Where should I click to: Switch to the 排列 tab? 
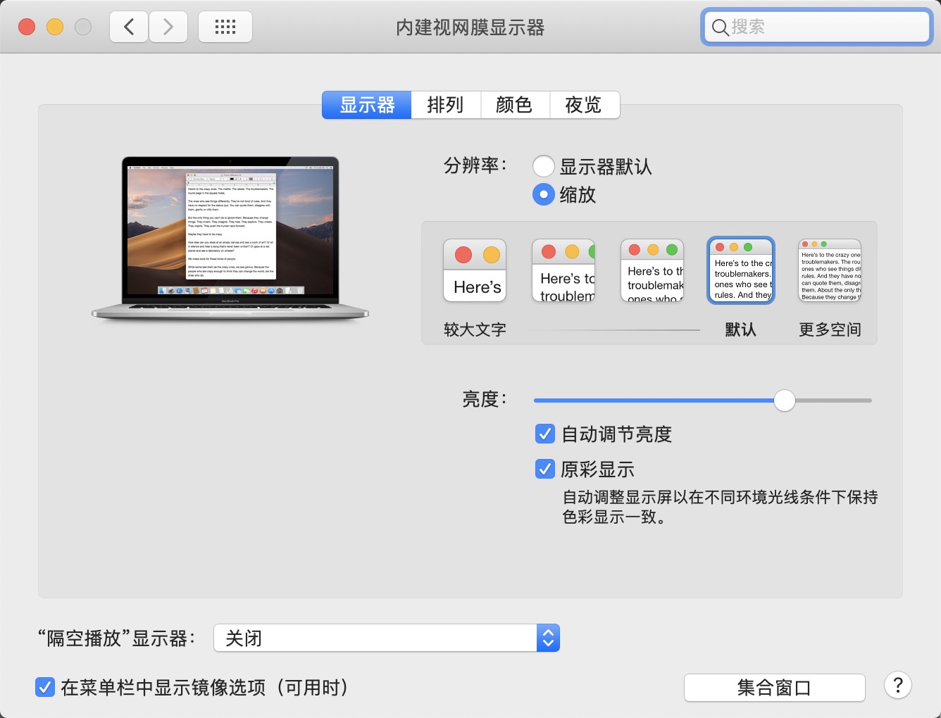445,105
